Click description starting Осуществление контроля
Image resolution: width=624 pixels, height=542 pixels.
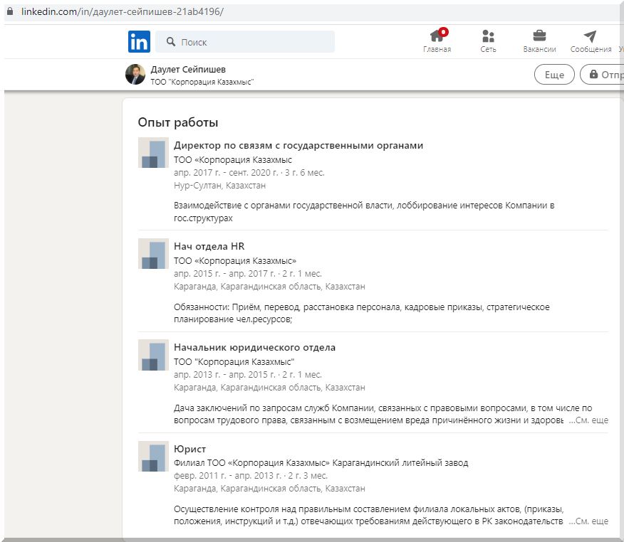pyautogui.click(x=368, y=515)
